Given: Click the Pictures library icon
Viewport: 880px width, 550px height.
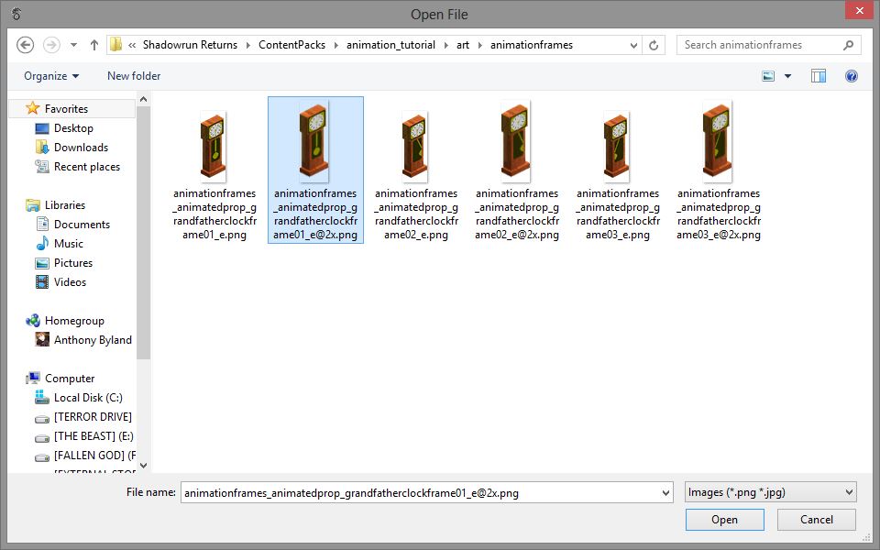Looking at the screenshot, I should 42,263.
